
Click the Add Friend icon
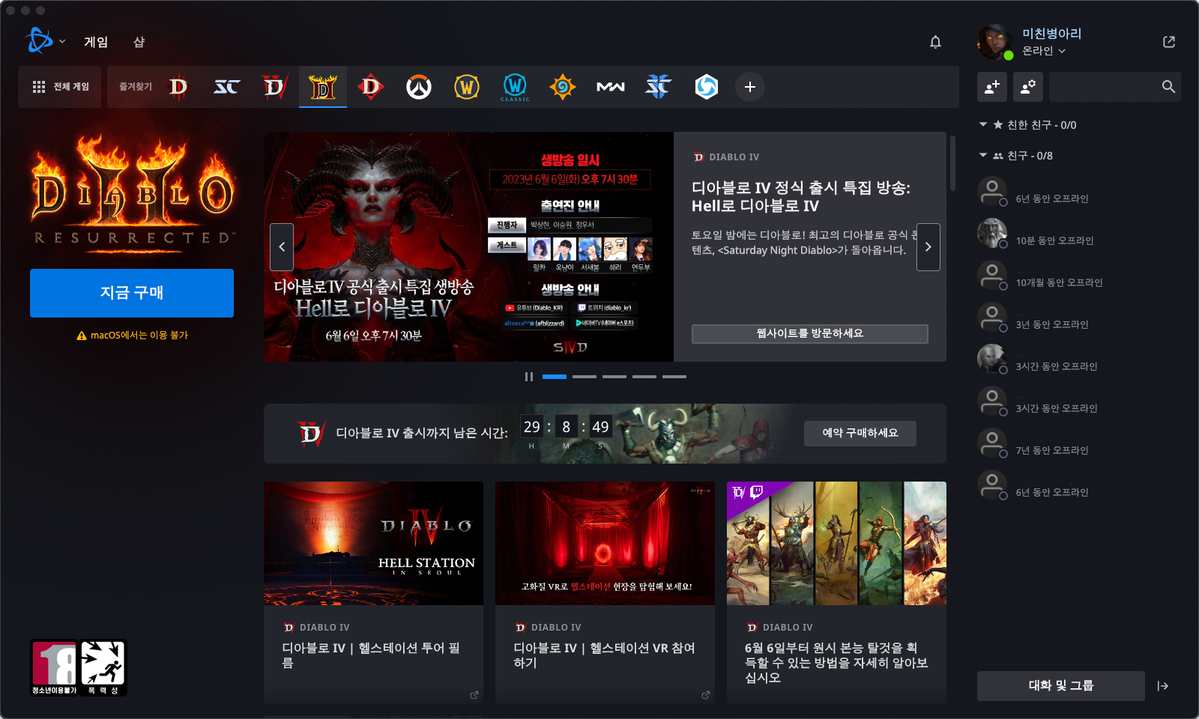pos(992,87)
